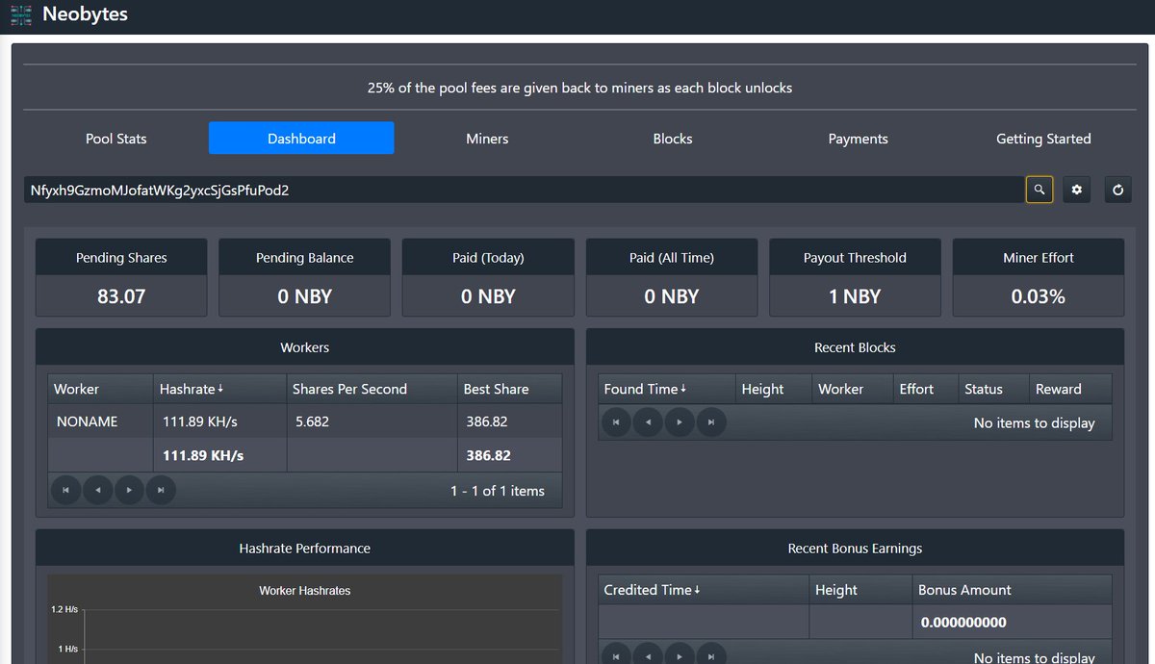Open the Getting Started tab

1043,139
